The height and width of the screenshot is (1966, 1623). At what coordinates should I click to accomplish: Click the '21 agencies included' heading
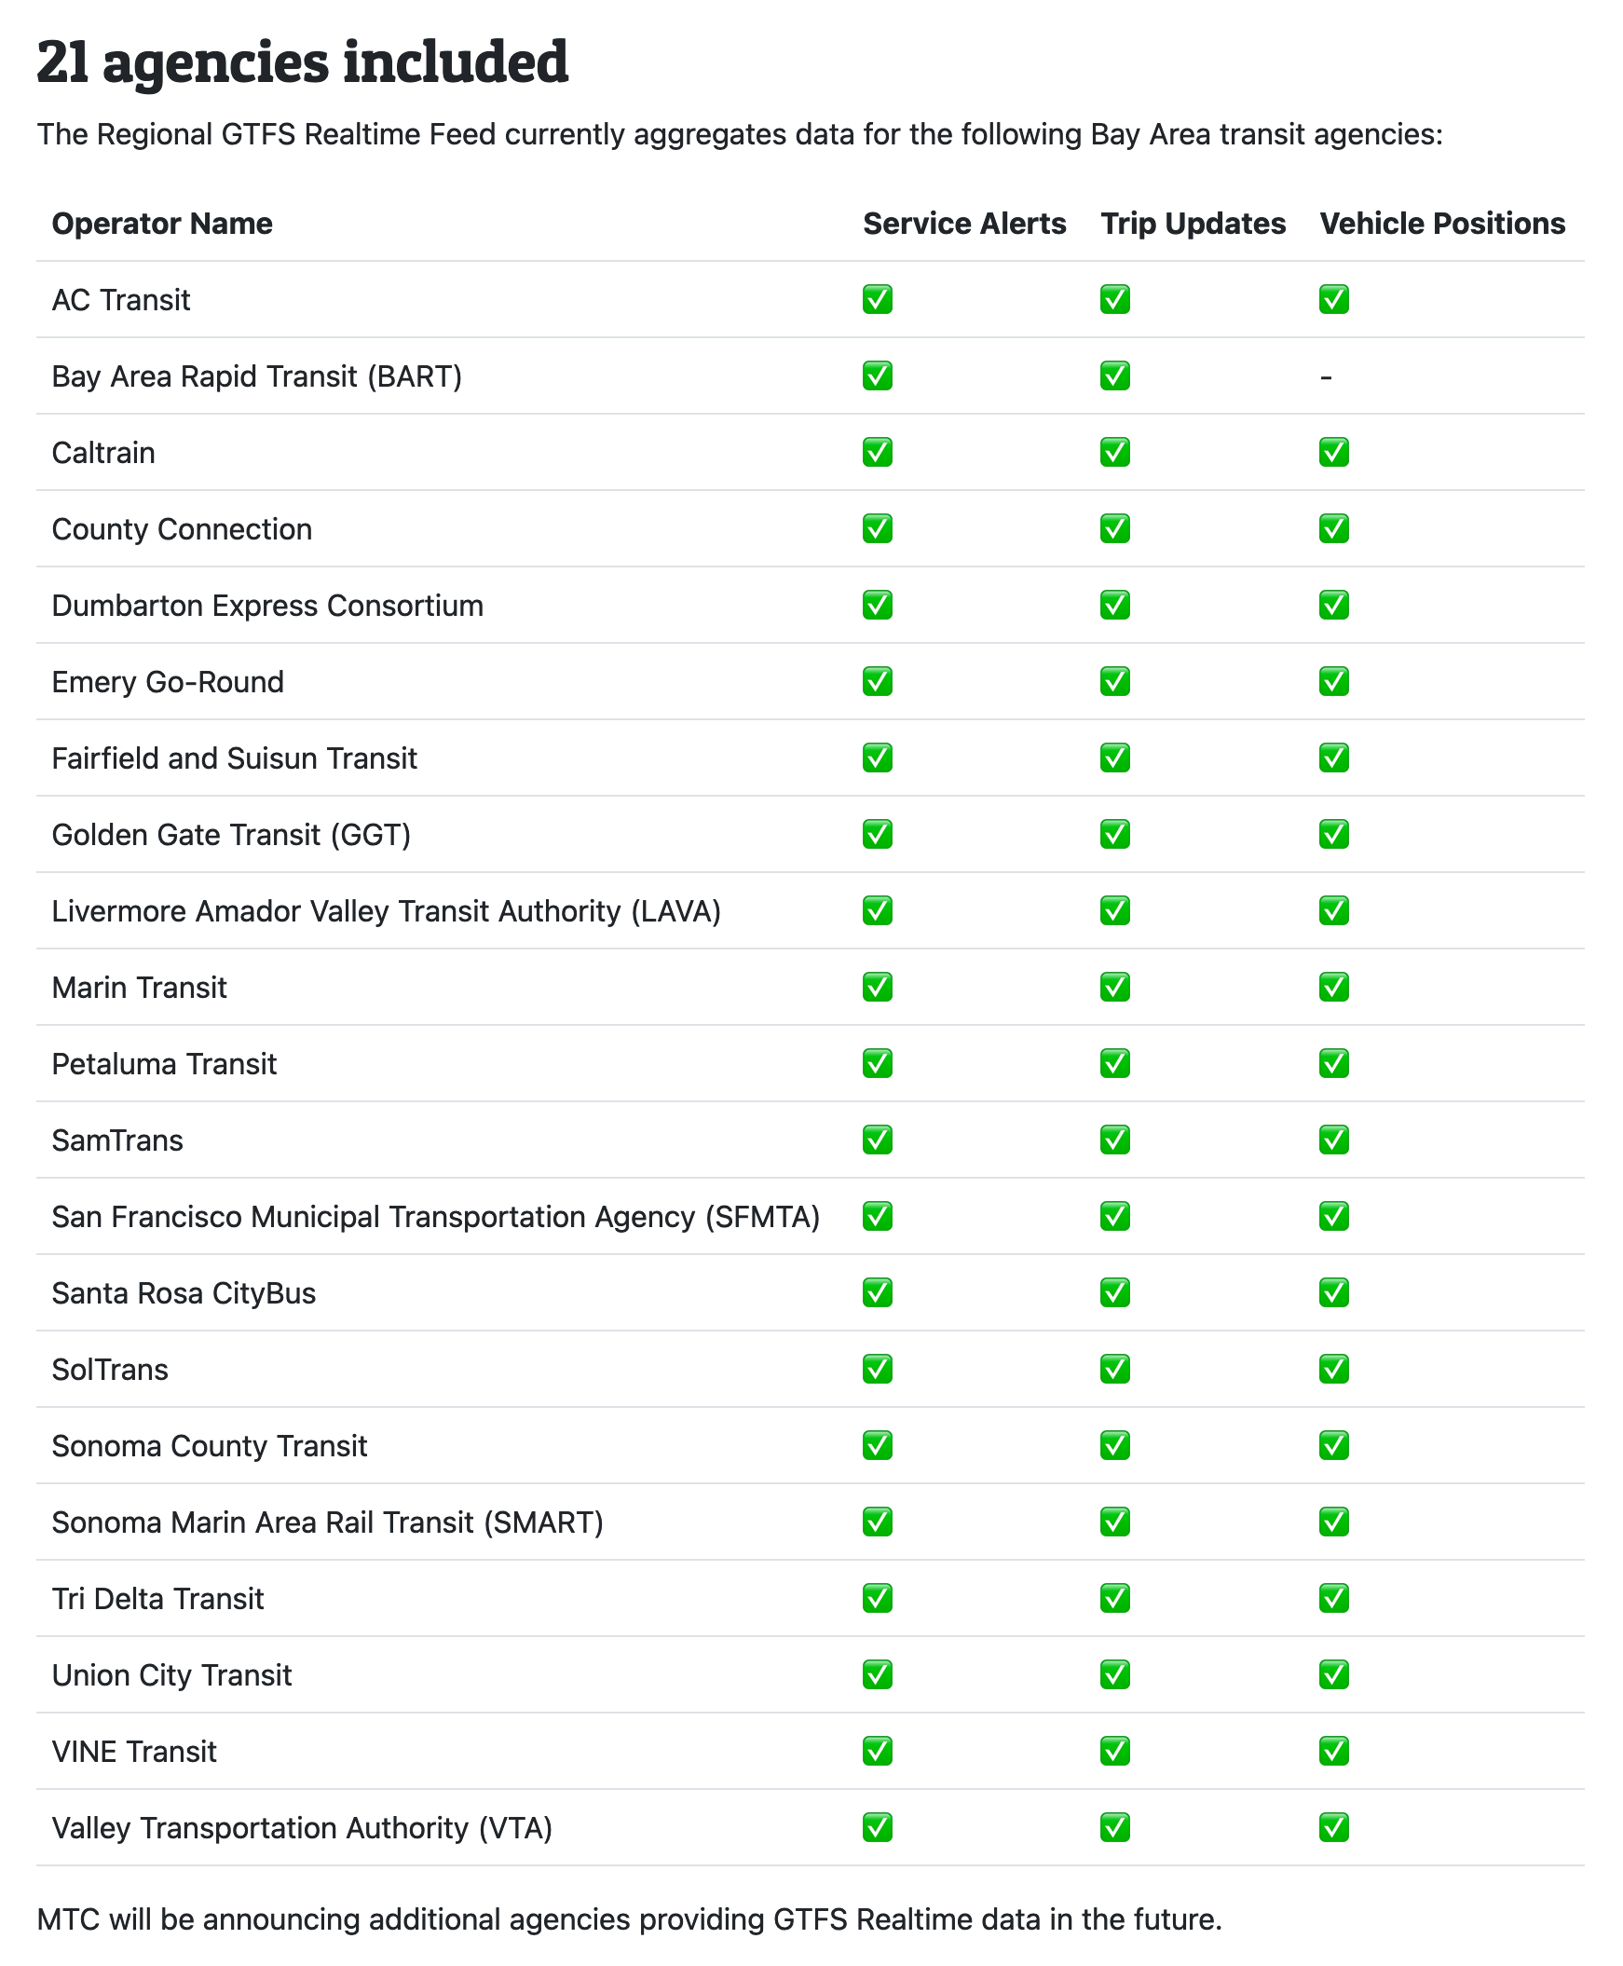click(x=302, y=61)
